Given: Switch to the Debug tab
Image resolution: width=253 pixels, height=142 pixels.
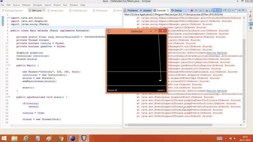Looking at the screenshot, I should (x=176, y=11).
